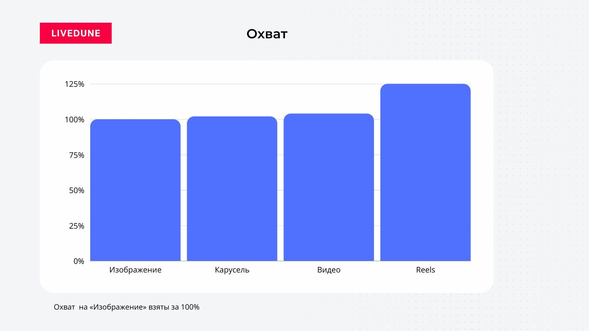
Task: Click the 125% gridline above the Видео bar
Action: click(x=329, y=84)
